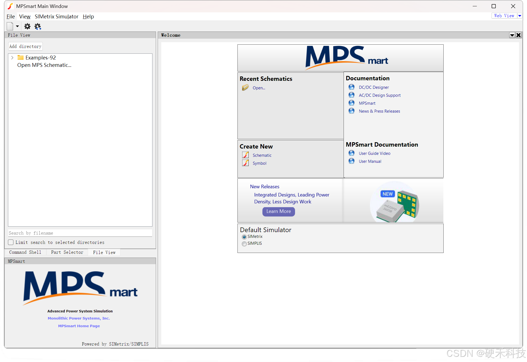Click the single gear settings icon

[x=27, y=26]
